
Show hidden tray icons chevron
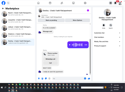pyautogui.click(x=109, y=87)
